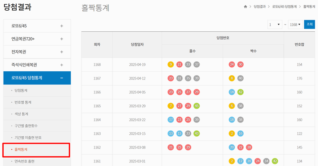Click the 즉석식인쇄복권 sidebar menu label
The image size is (318, 166).
click(x=24, y=65)
